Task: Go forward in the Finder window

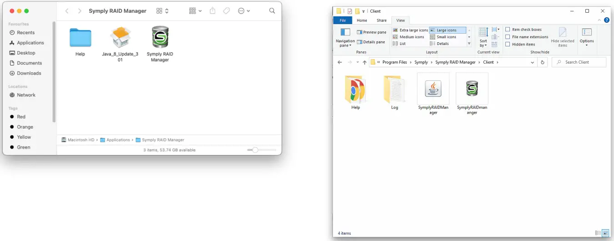Action: [x=80, y=11]
